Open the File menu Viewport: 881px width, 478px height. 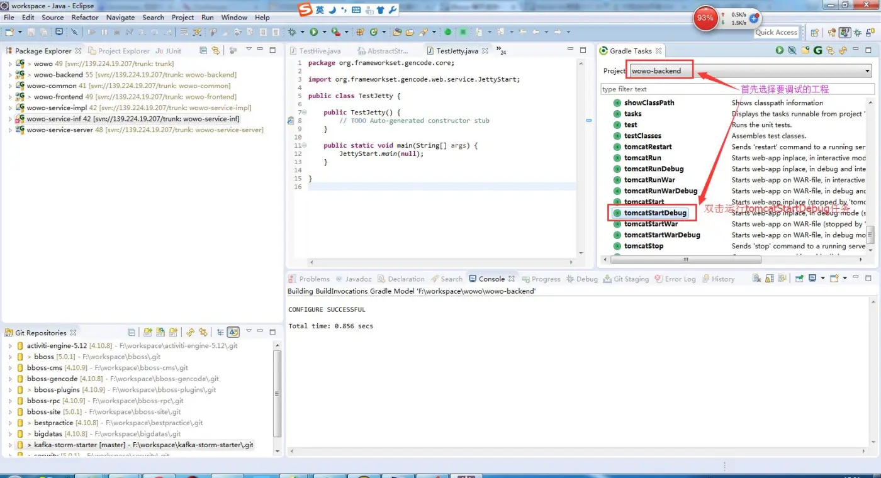[x=9, y=18]
